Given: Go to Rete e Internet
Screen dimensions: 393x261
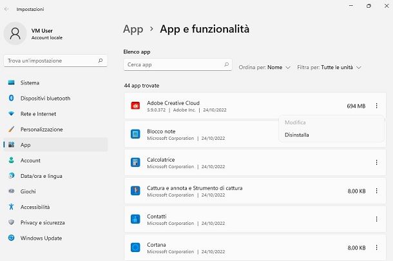Looking at the screenshot, I should pyautogui.click(x=55, y=114).
